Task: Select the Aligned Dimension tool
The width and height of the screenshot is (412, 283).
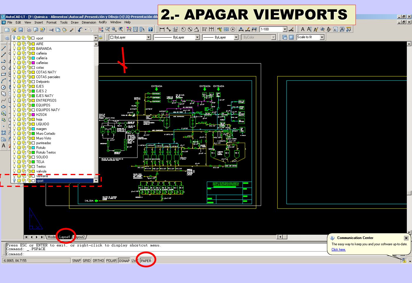Action: pos(169,29)
